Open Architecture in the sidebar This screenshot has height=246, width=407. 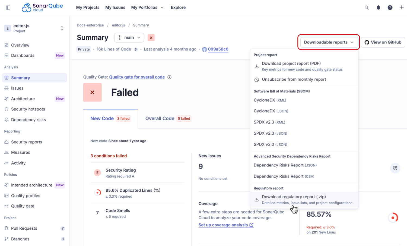pyautogui.click(x=34, y=99)
